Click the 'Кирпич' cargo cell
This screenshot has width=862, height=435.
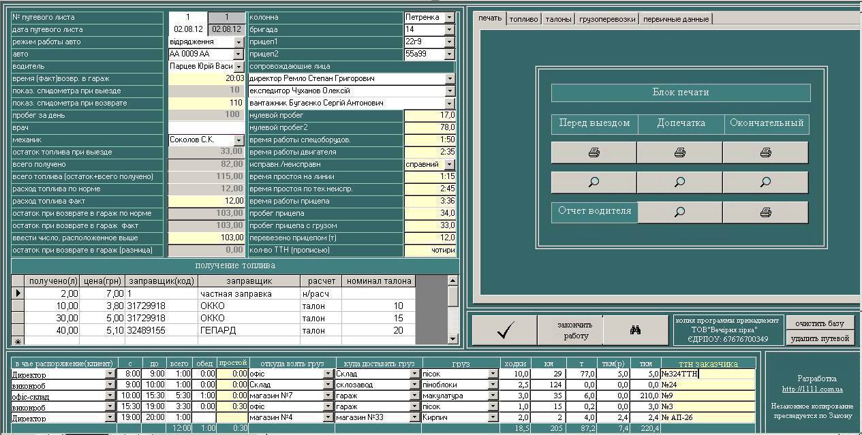(x=455, y=418)
